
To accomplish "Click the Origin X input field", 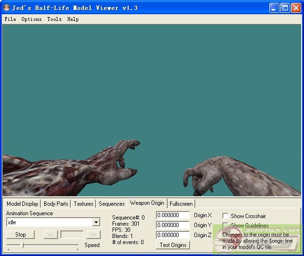I will point(173,216).
